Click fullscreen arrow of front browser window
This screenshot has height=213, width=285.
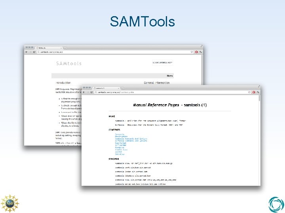pyautogui.click(x=258, y=86)
